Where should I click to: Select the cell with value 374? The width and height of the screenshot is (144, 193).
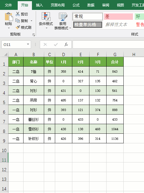point(98,110)
